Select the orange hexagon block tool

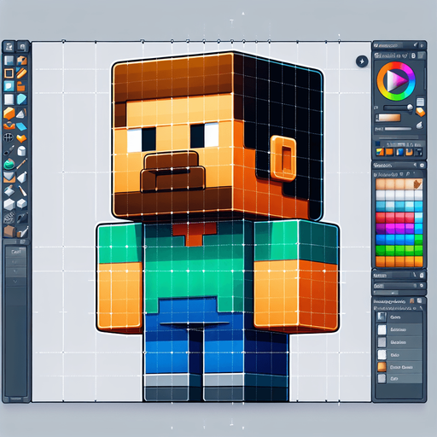tap(9, 114)
